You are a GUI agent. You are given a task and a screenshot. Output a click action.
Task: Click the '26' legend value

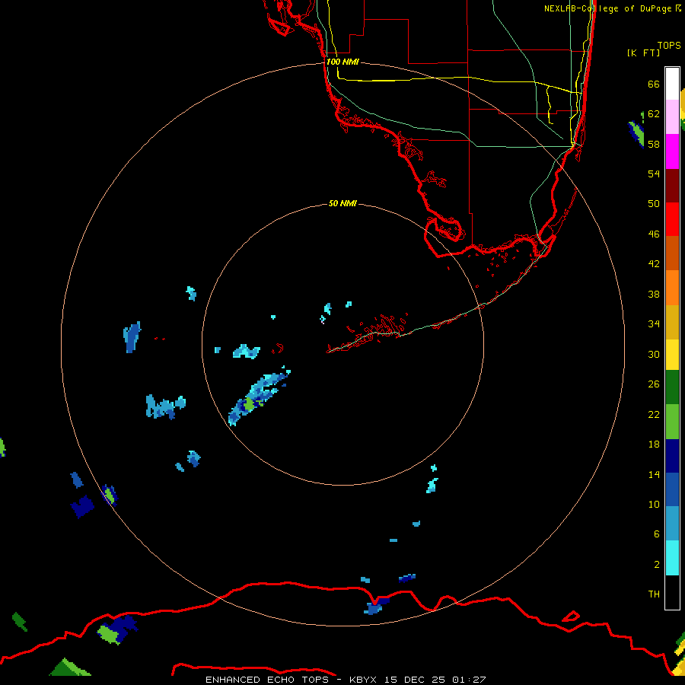[x=654, y=384]
